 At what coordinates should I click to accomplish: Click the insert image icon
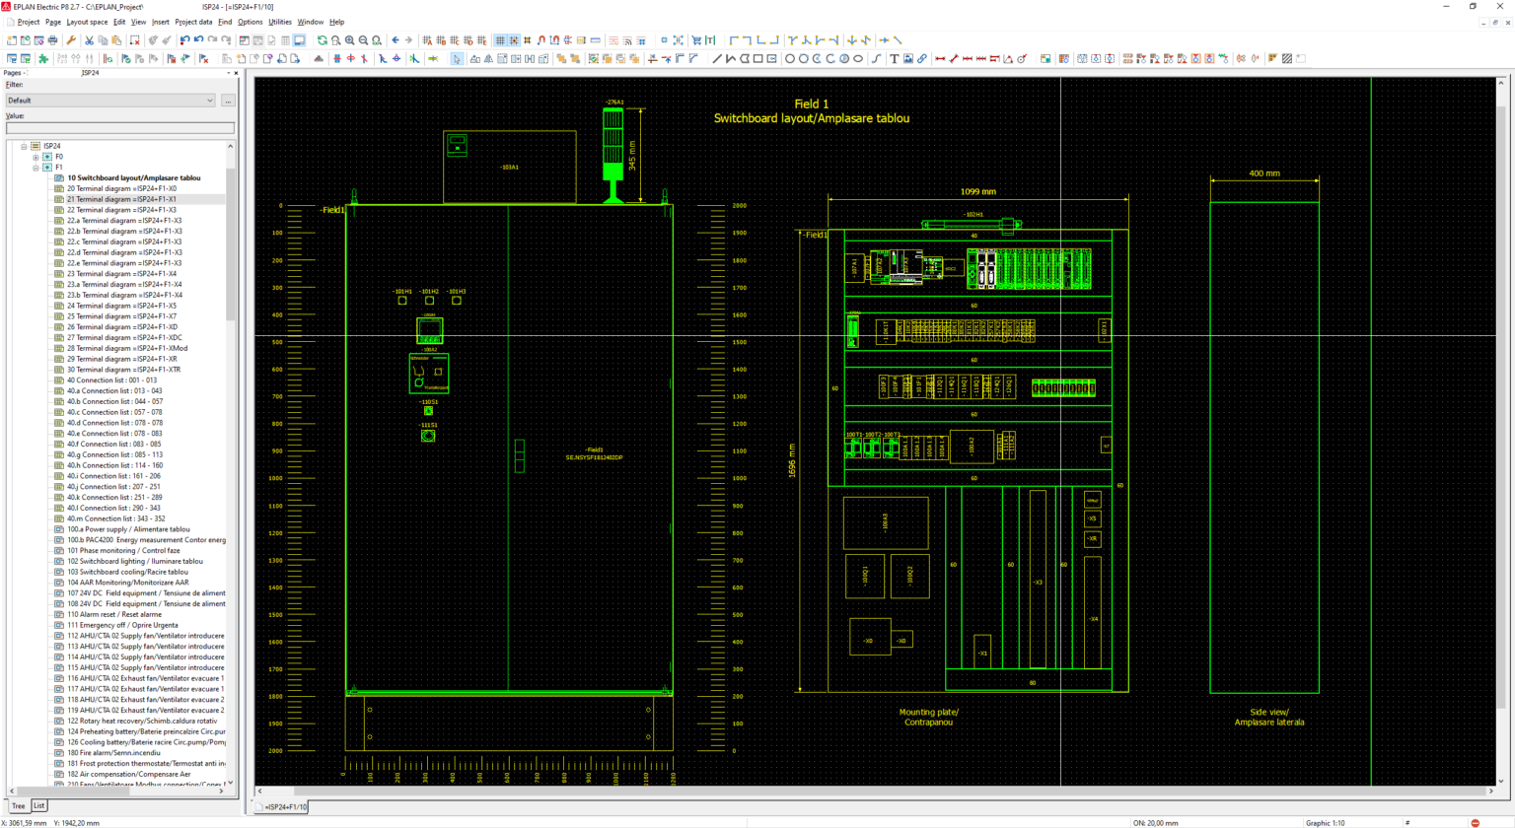908,58
